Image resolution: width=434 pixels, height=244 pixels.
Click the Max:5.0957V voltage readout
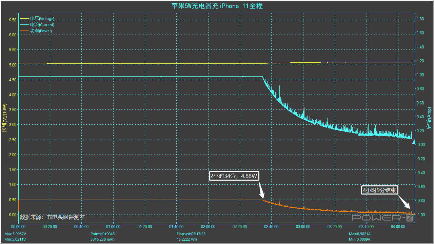(16, 234)
